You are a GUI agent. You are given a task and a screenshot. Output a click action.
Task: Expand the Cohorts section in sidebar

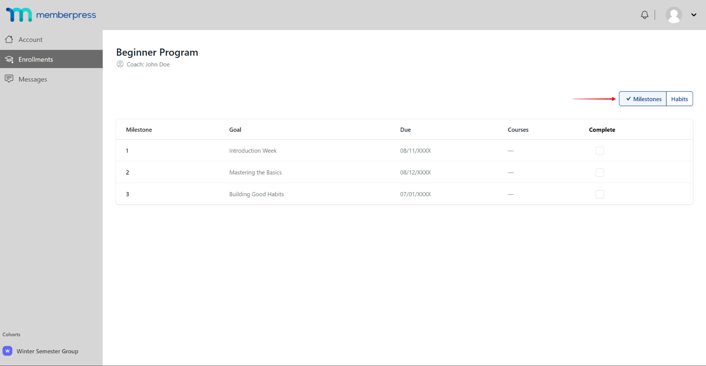(x=11, y=334)
